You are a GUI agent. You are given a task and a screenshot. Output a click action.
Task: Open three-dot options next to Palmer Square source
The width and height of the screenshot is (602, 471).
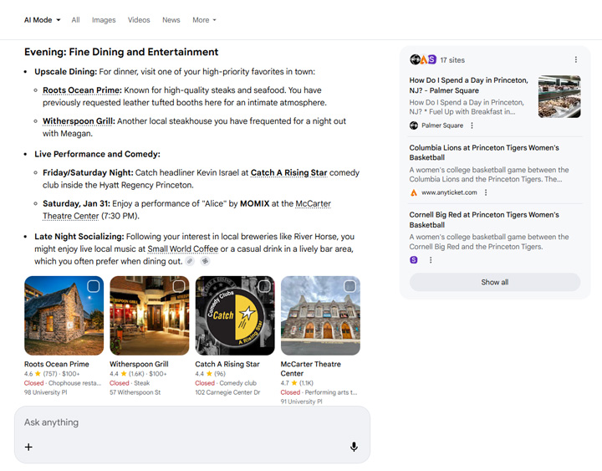[x=472, y=125]
